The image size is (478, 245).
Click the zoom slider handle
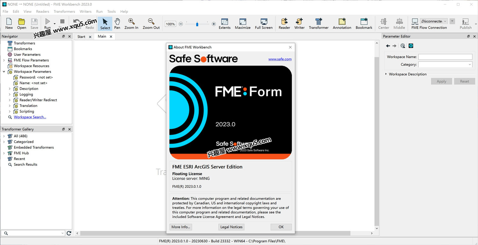coord(197,24)
